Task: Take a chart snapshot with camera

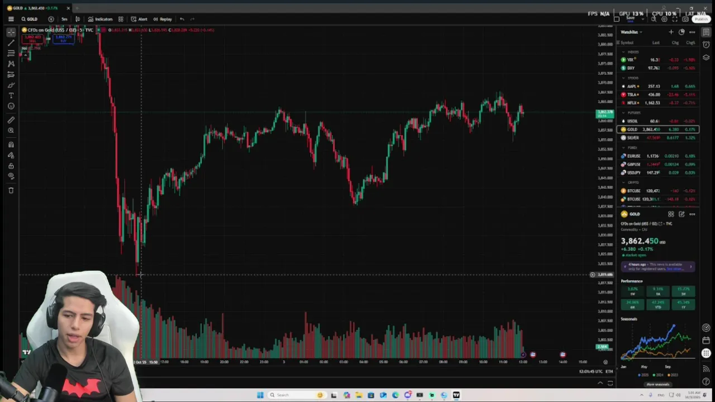Action: click(x=685, y=19)
